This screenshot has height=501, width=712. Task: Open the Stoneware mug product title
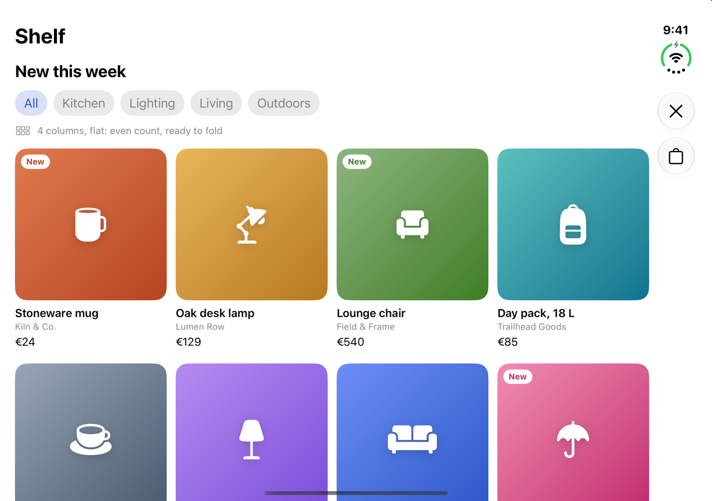point(57,313)
